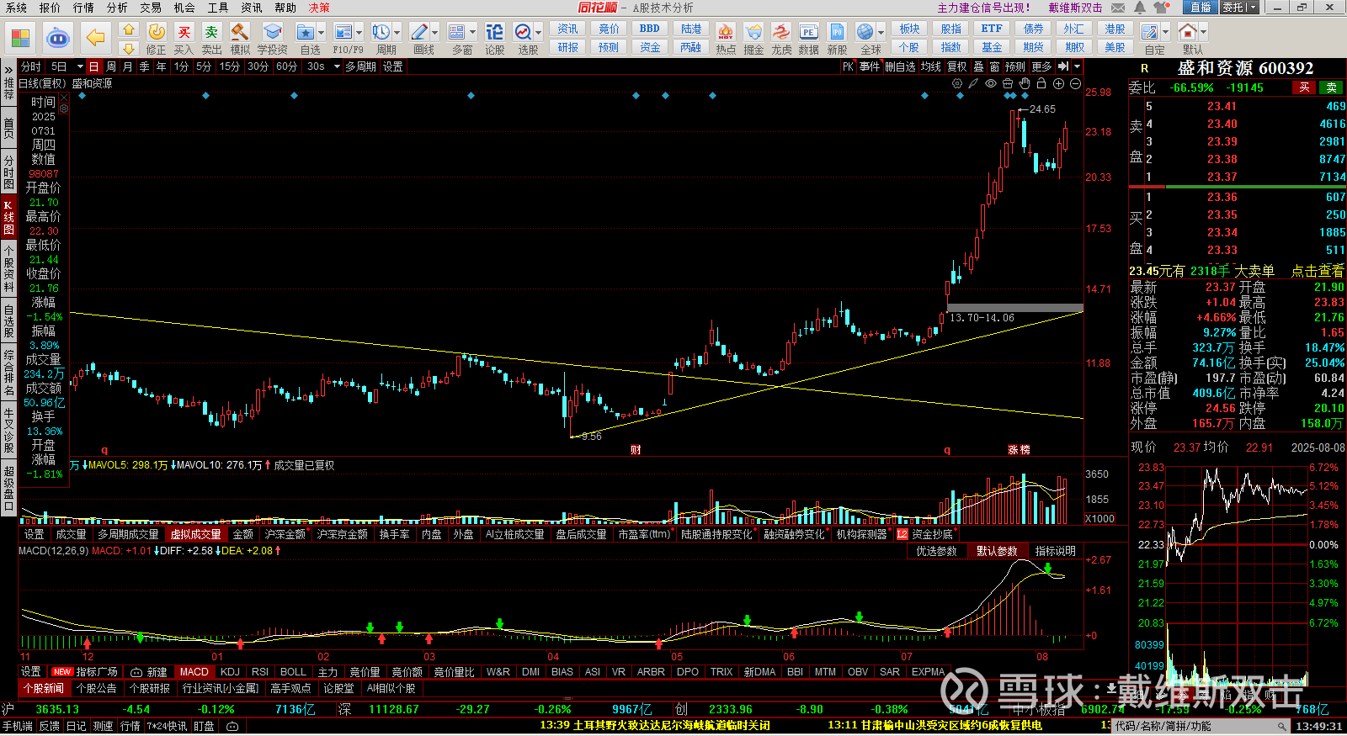Viewport: 1347px width, 736px height.
Task: Switch to 周 weekly period tab
Action: (111, 66)
